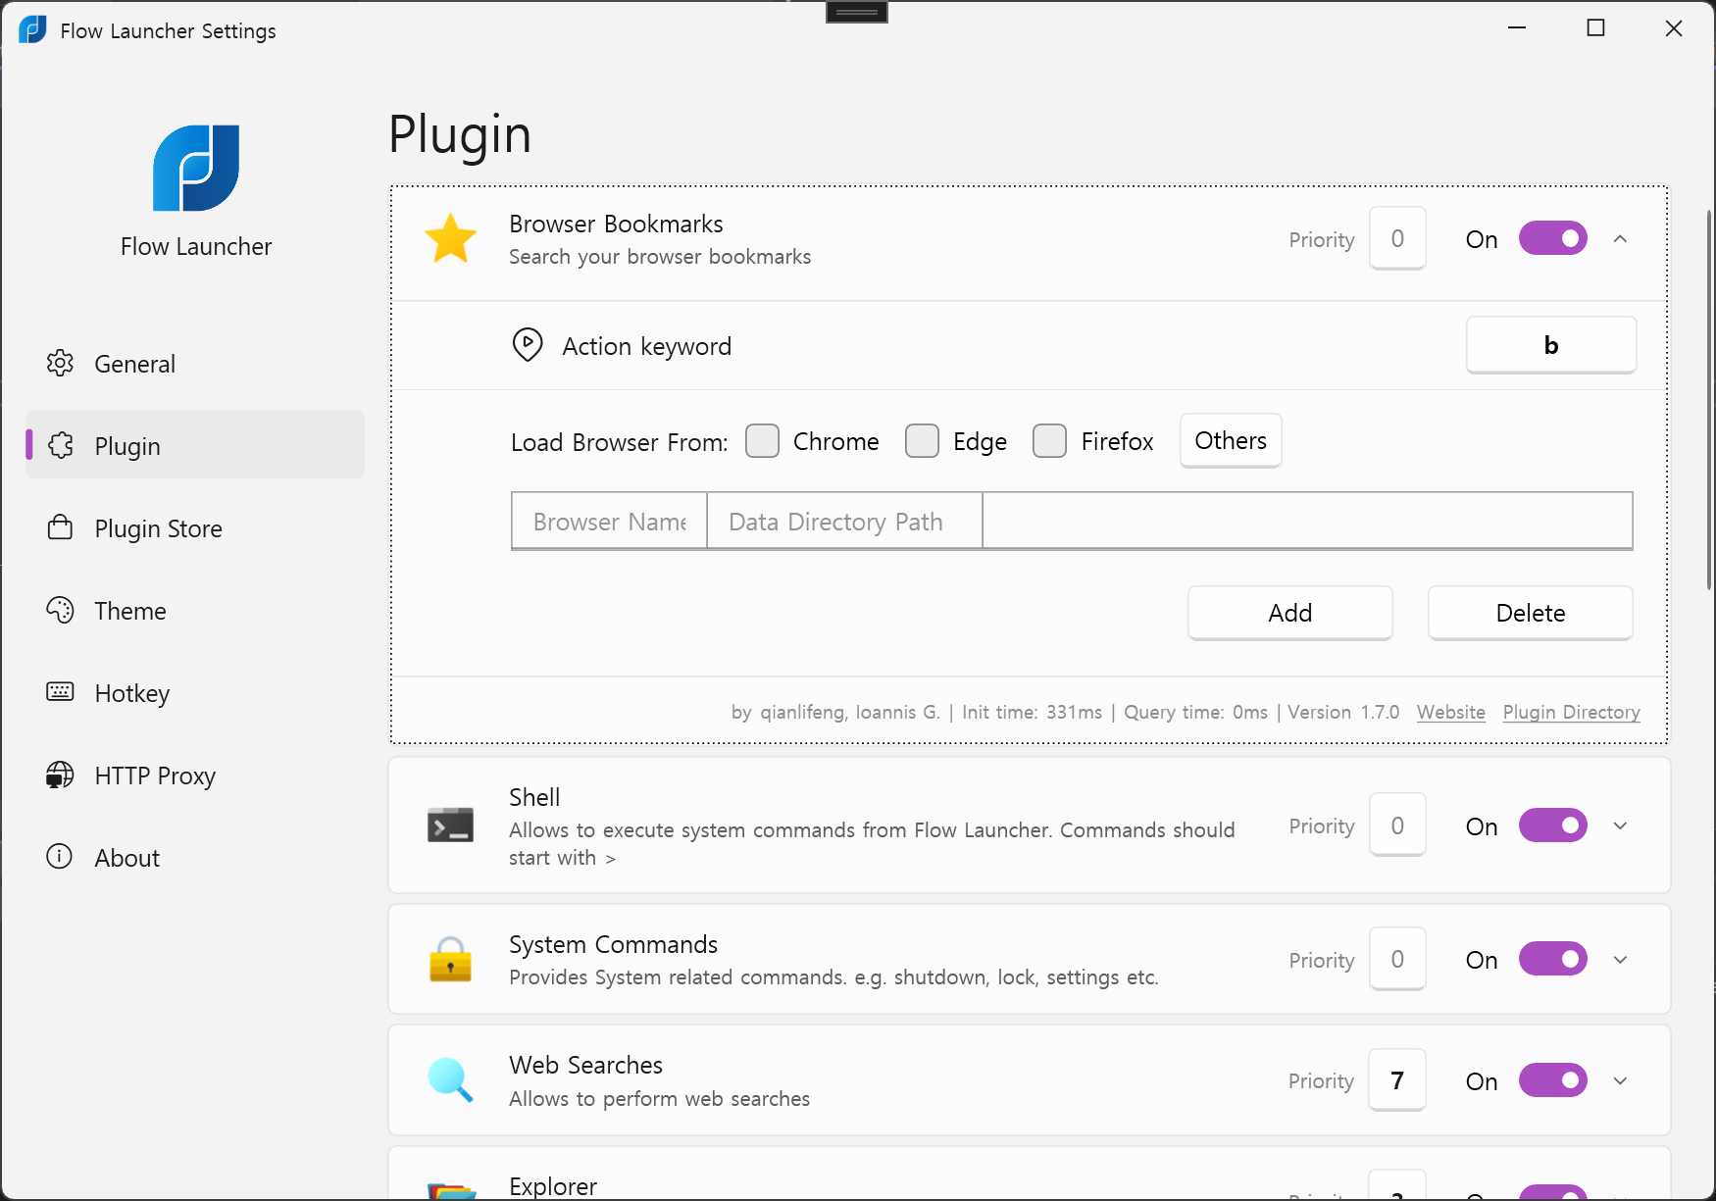Edit the Web Searches priority value 7
The width and height of the screenshot is (1716, 1201).
pyautogui.click(x=1397, y=1080)
